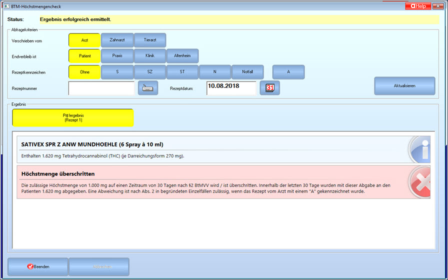Image resolution: width=448 pixels, height=280 pixels.
Task: Set Endverbleib to Klinik
Action: (150, 56)
